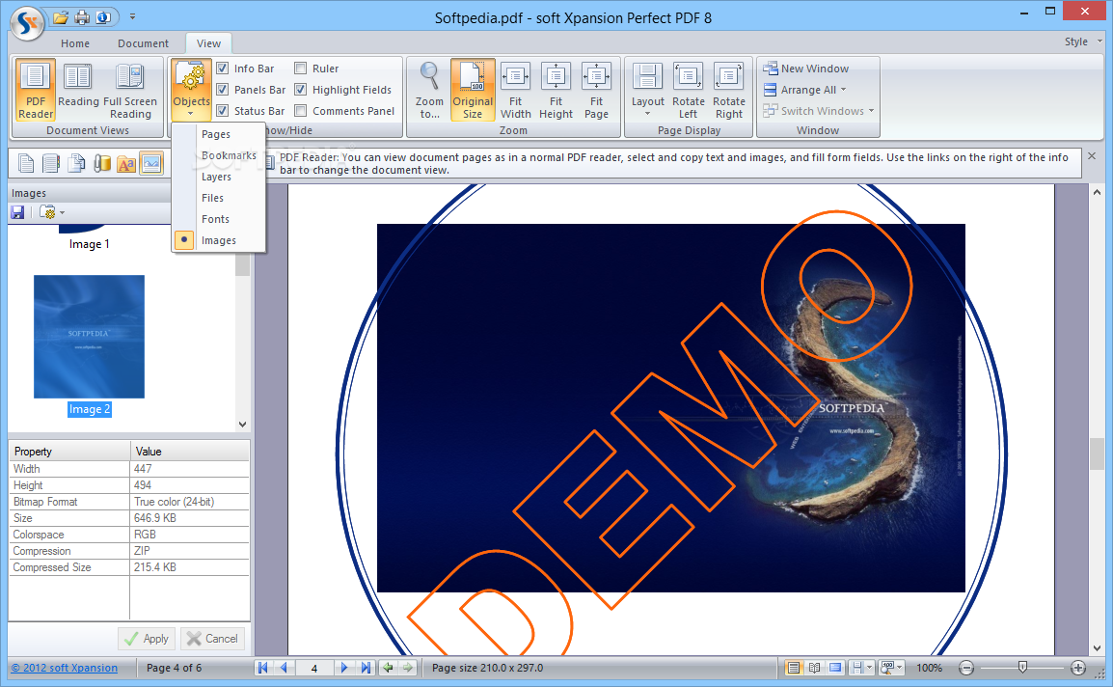Select single page layout in status bar
1113x687 pixels.
pos(794,667)
